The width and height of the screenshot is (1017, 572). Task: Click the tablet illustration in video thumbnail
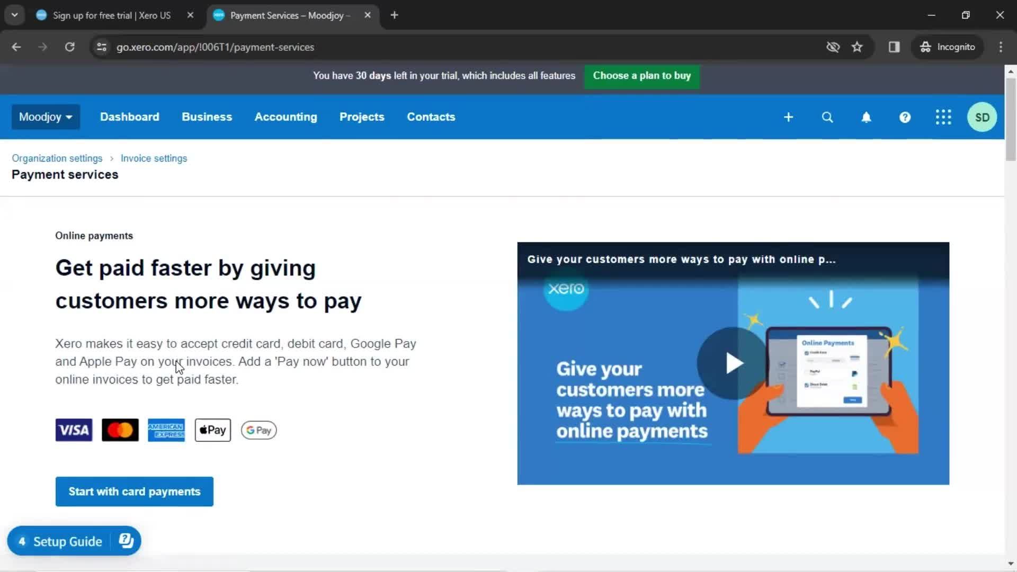pyautogui.click(x=829, y=371)
